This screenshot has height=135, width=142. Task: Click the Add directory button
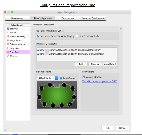(81, 64)
